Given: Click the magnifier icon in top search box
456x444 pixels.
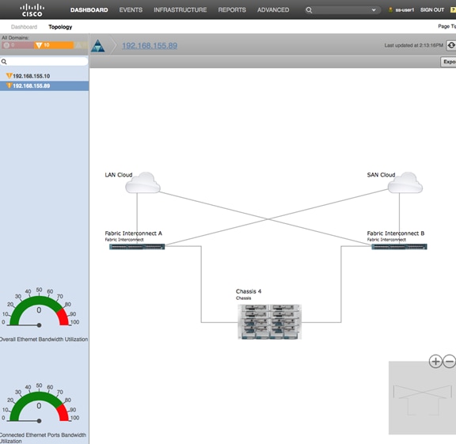Looking at the screenshot, I should 309,10.
